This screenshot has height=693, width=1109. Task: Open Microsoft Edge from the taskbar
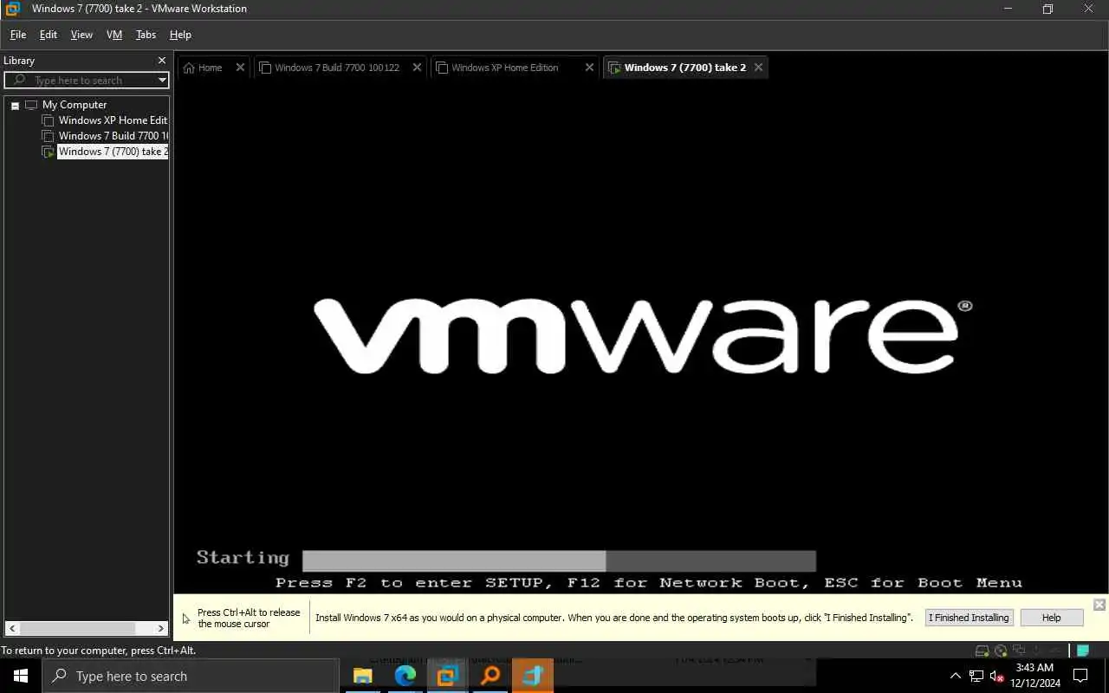tap(405, 676)
